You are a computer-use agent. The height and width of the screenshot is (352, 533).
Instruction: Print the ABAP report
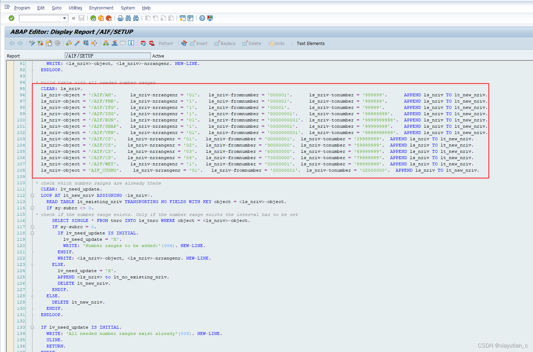120,18
